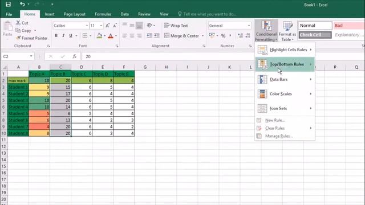Open the Color Scales submenu
Image resolution: width=365 pixels, height=205 pixels.
coord(285,94)
